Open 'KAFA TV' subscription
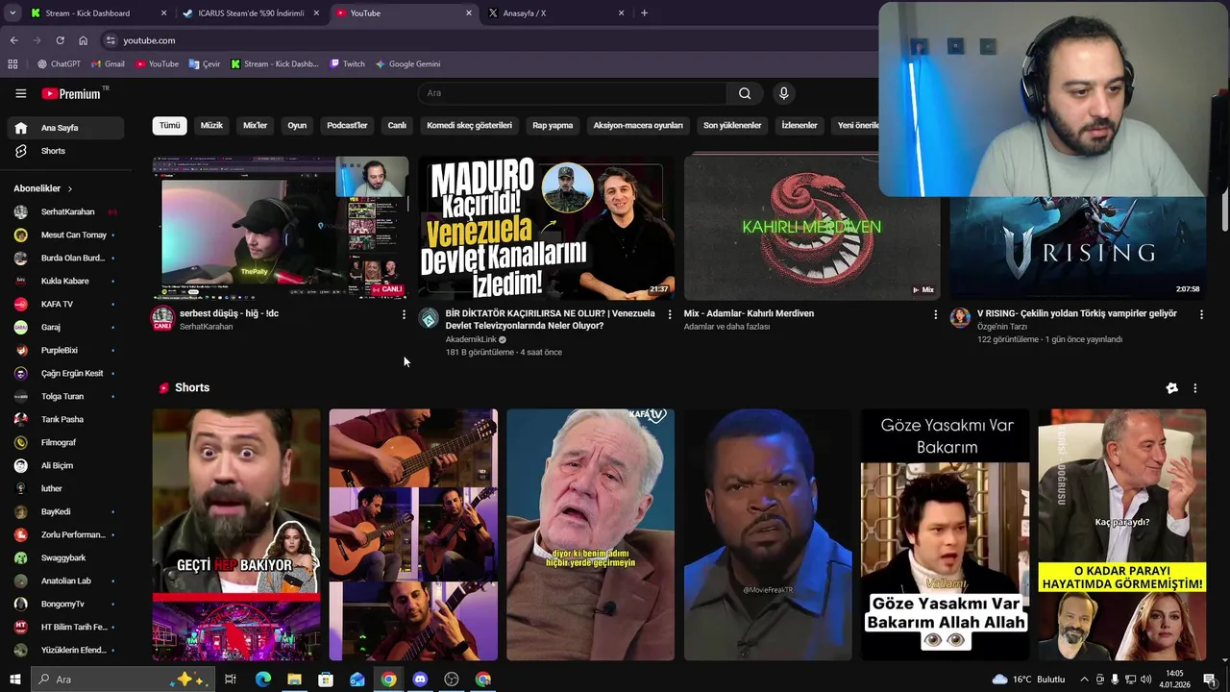This screenshot has width=1230, height=692. pos(63,304)
